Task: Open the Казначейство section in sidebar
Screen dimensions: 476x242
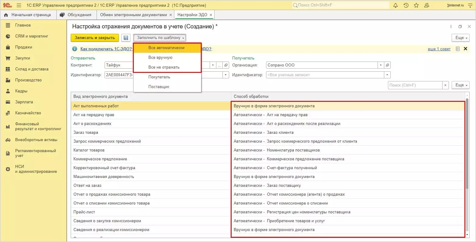Action: coord(28,113)
